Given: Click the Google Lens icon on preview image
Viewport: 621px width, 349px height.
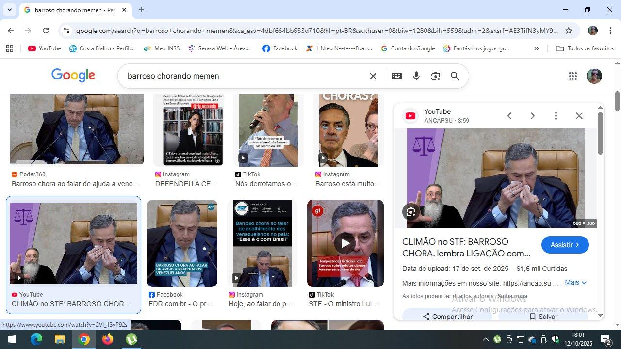Looking at the screenshot, I should 411,212.
